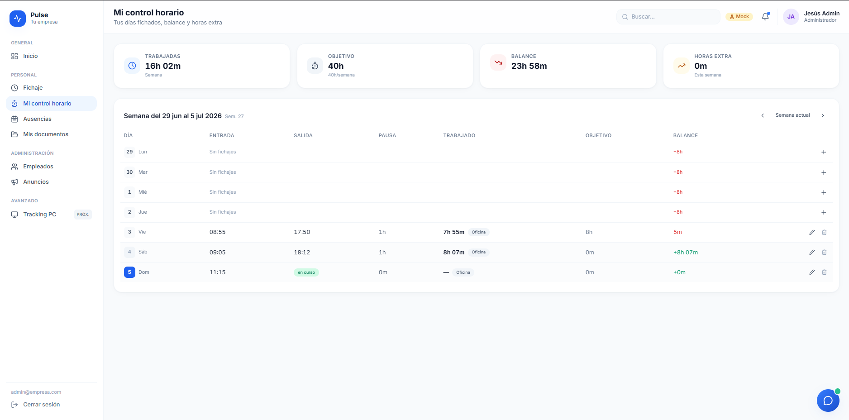Viewport: 849px width, 420px height.
Task: Click the JA user avatar
Action: tap(791, 17)
